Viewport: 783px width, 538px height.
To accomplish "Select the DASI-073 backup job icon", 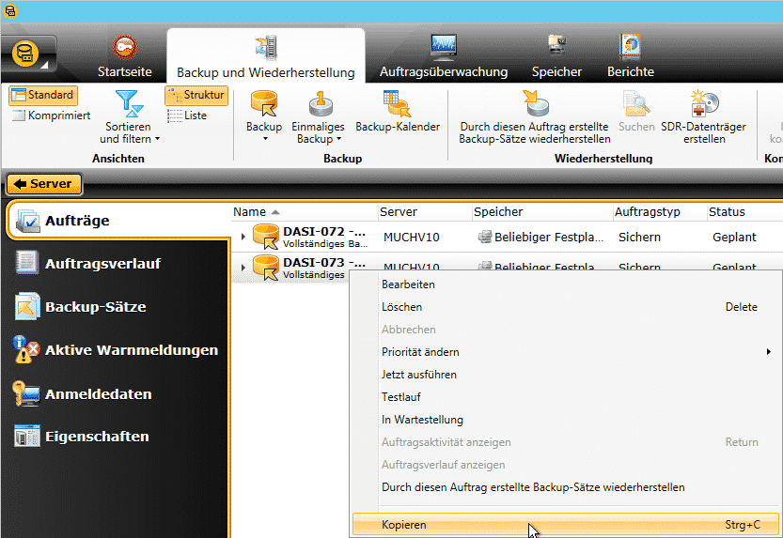I will (266, 268).
